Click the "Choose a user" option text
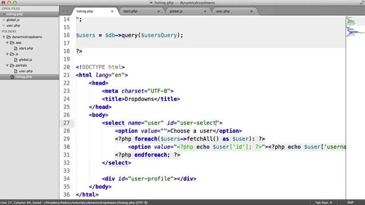The height and width of the screenshot is (205, 365). click(192, 131)
